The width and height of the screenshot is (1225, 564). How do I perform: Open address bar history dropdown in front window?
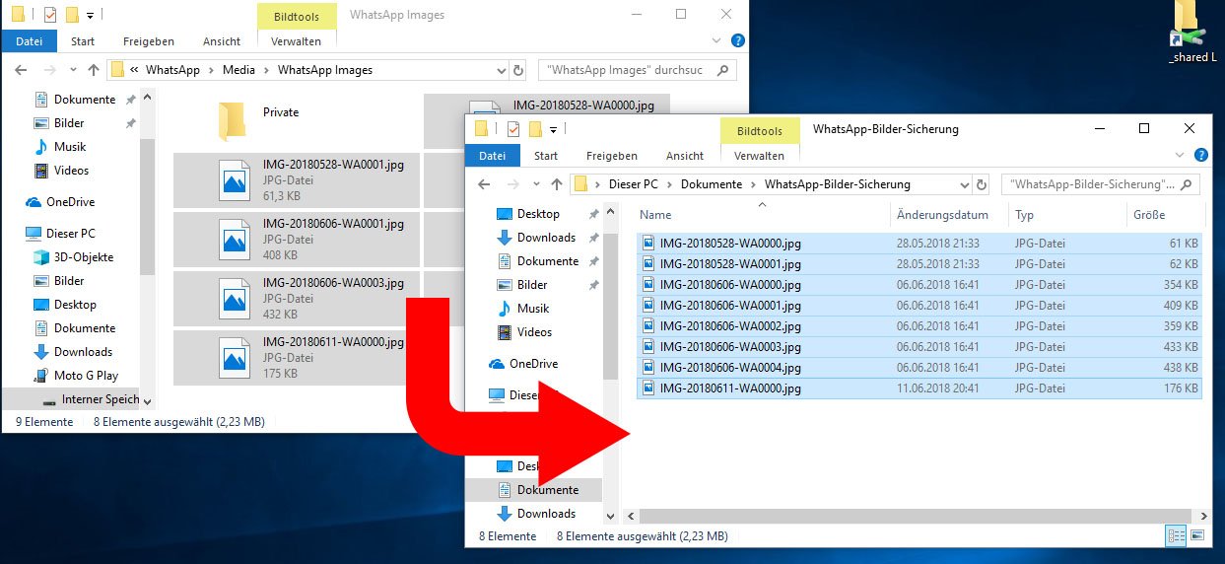[964, 184]
